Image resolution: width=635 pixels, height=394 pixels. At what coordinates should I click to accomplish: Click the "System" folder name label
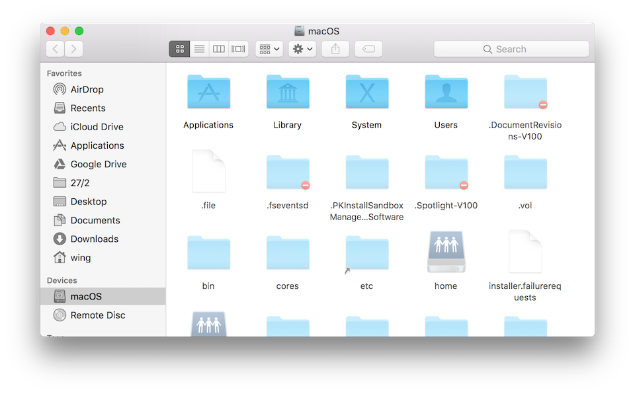(366, 125)
